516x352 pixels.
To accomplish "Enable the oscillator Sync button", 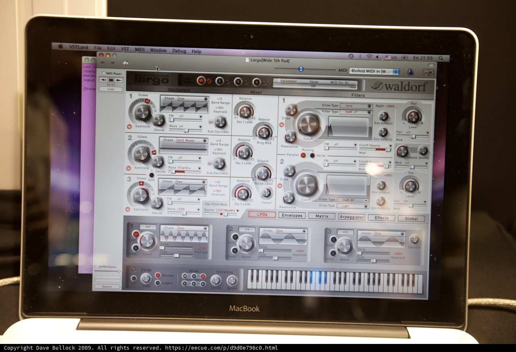I will tap(151, 175).
